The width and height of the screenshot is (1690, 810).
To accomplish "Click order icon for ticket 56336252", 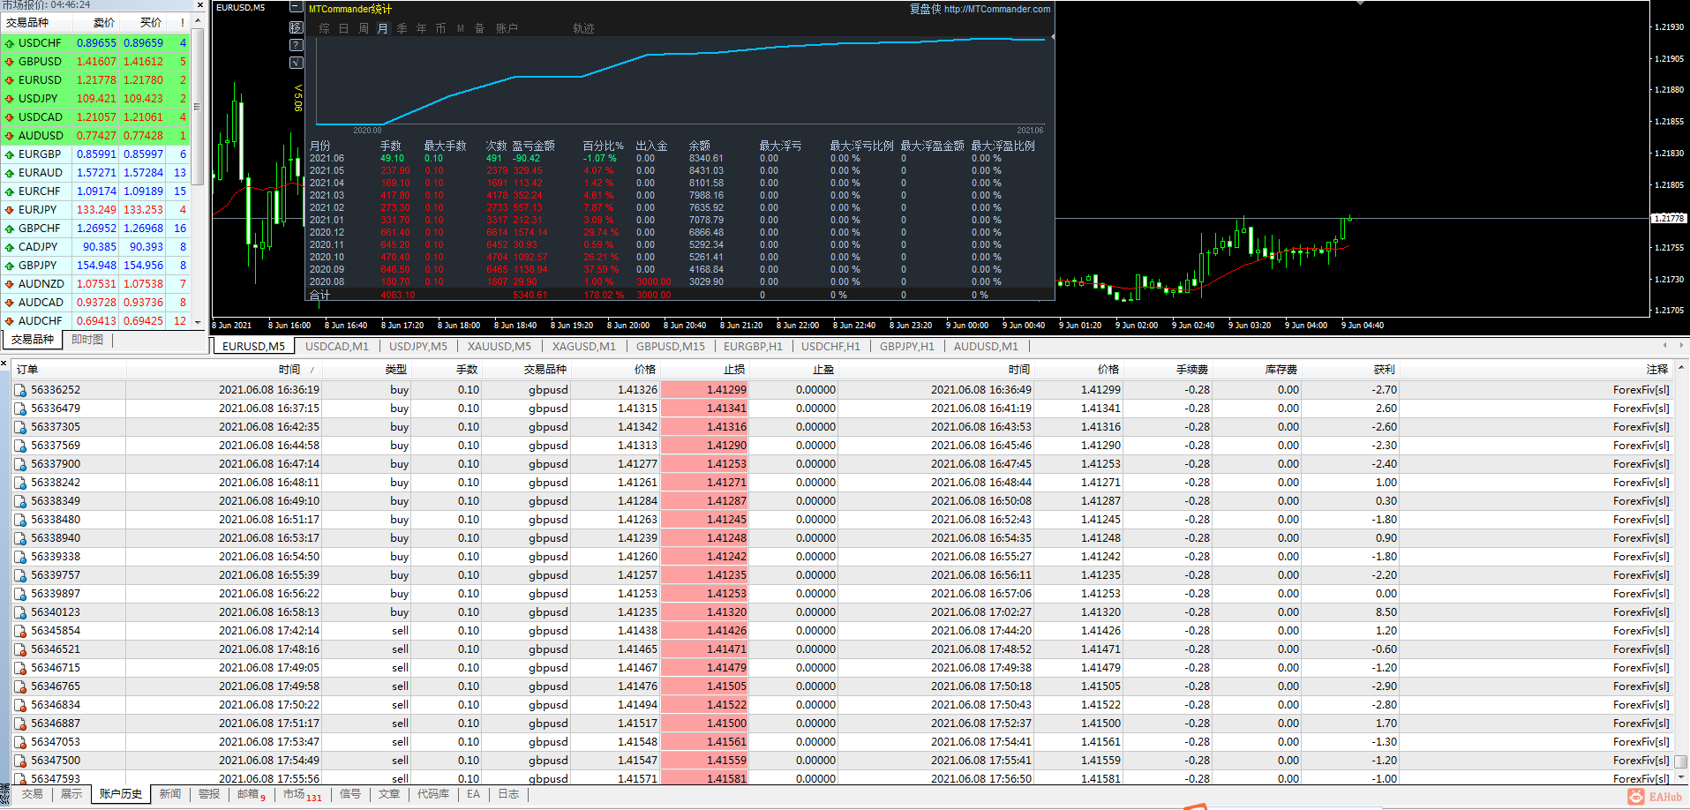I will pyautogui.click(x=20, y=390).
